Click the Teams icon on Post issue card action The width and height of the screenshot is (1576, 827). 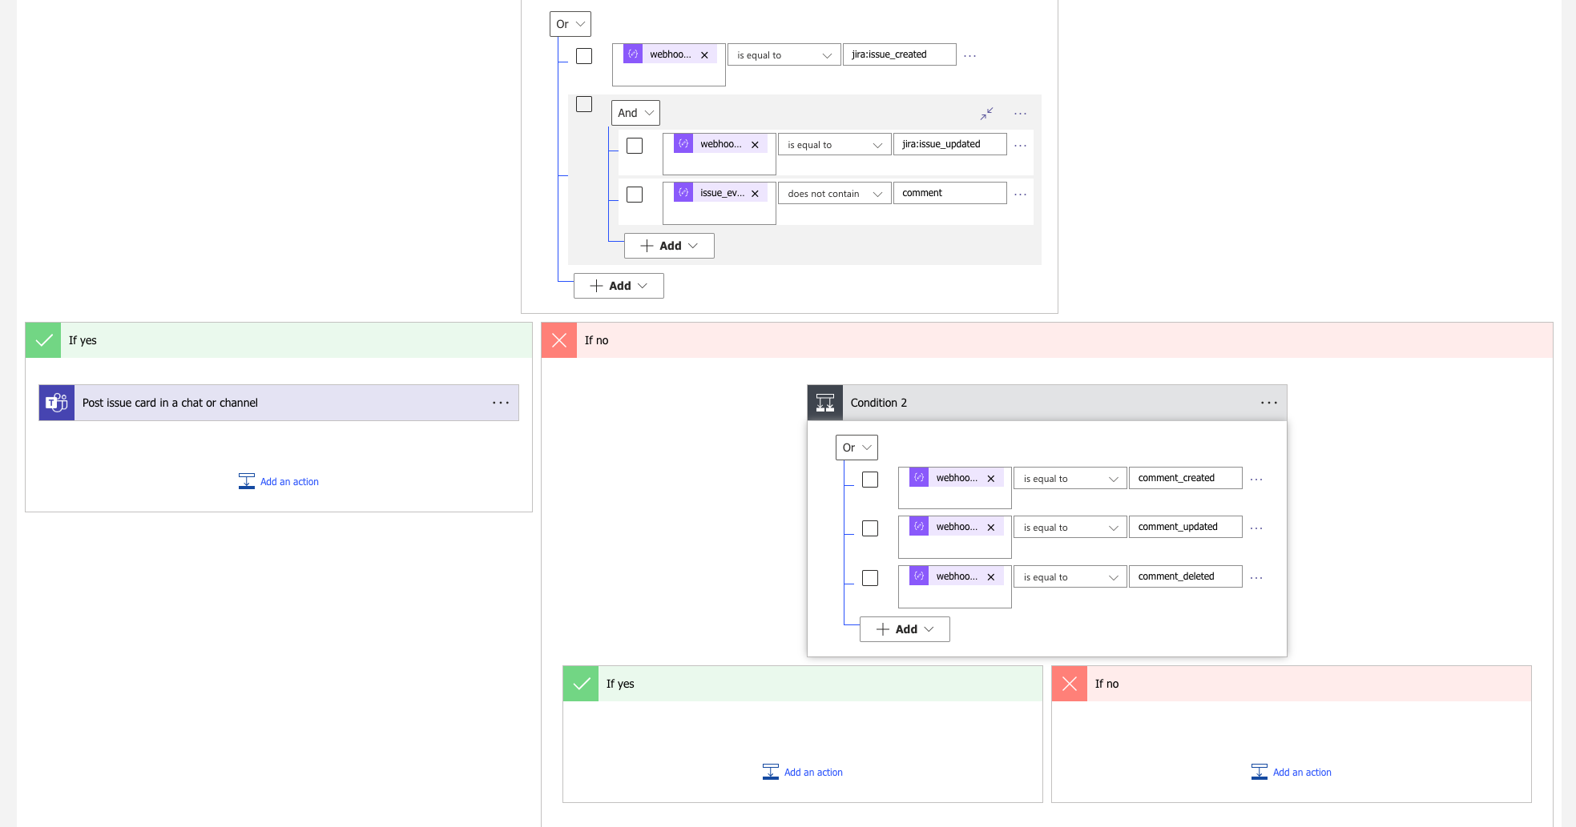click(x=56, y=403)
